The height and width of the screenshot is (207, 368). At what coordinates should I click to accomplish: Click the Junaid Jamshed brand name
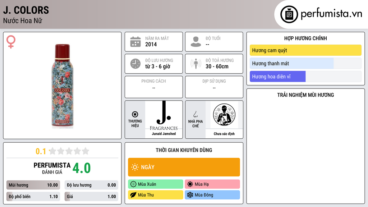tap(164, 134)
